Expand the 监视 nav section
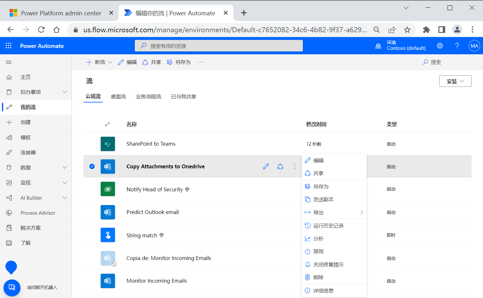The image size is (483, 298). click(x=65, y=183)
